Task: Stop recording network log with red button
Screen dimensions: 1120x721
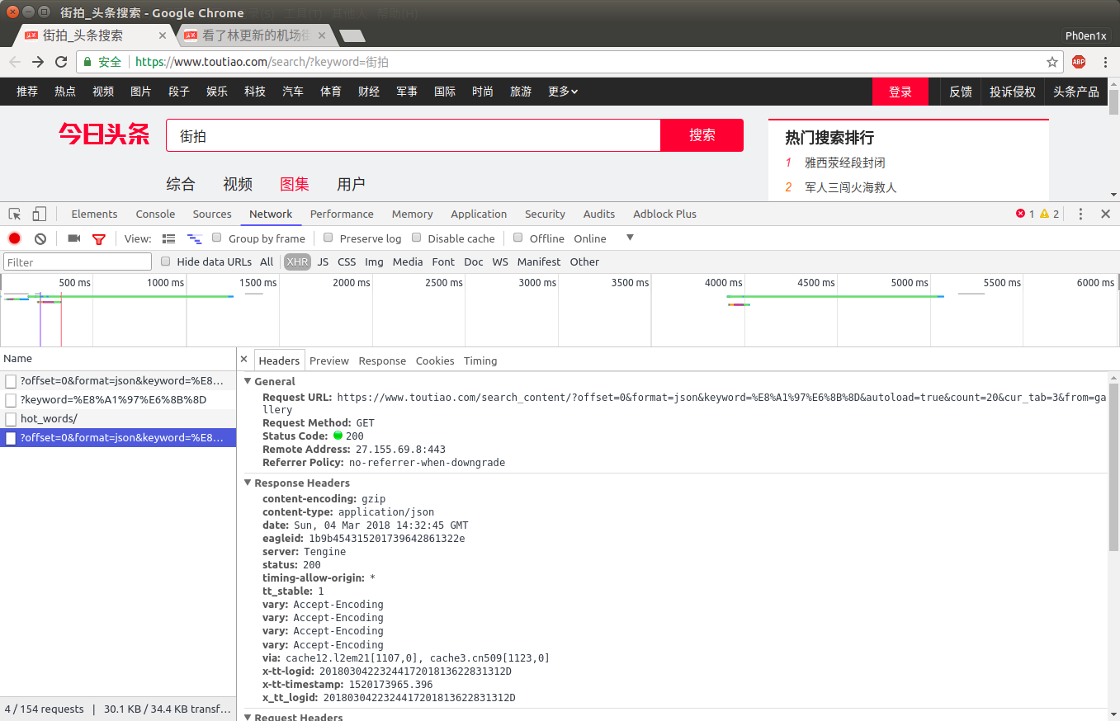Action: point(15,238)
